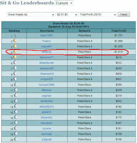
Task: Open littlefoxx username link
Action: point(47,90)
